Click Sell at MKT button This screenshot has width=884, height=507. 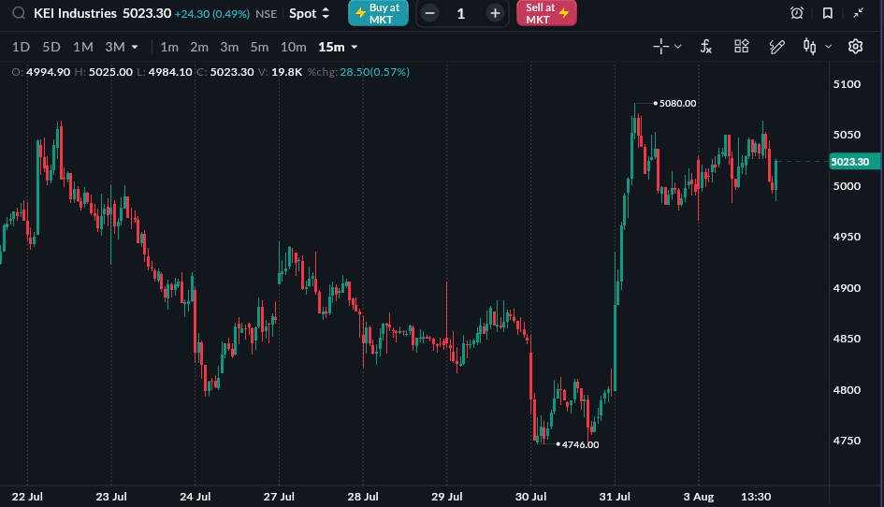coord(546,13)
